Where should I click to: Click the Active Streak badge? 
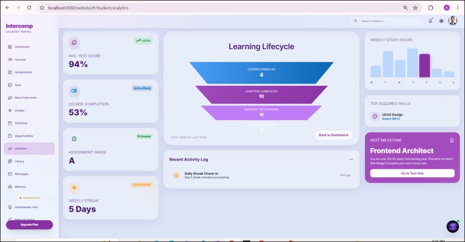pyautogui.click(x=142, y=185)
